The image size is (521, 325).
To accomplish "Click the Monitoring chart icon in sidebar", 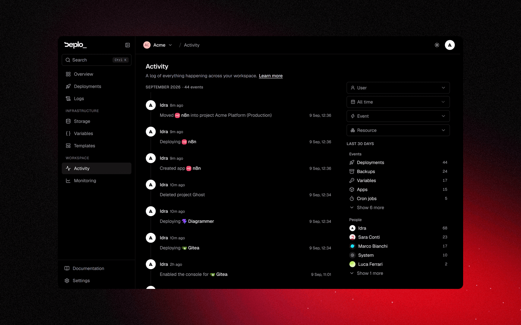I will (68, 181).
